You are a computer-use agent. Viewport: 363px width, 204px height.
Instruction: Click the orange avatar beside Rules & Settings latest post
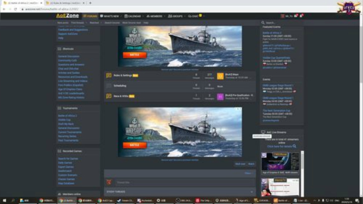click(220, 76)
